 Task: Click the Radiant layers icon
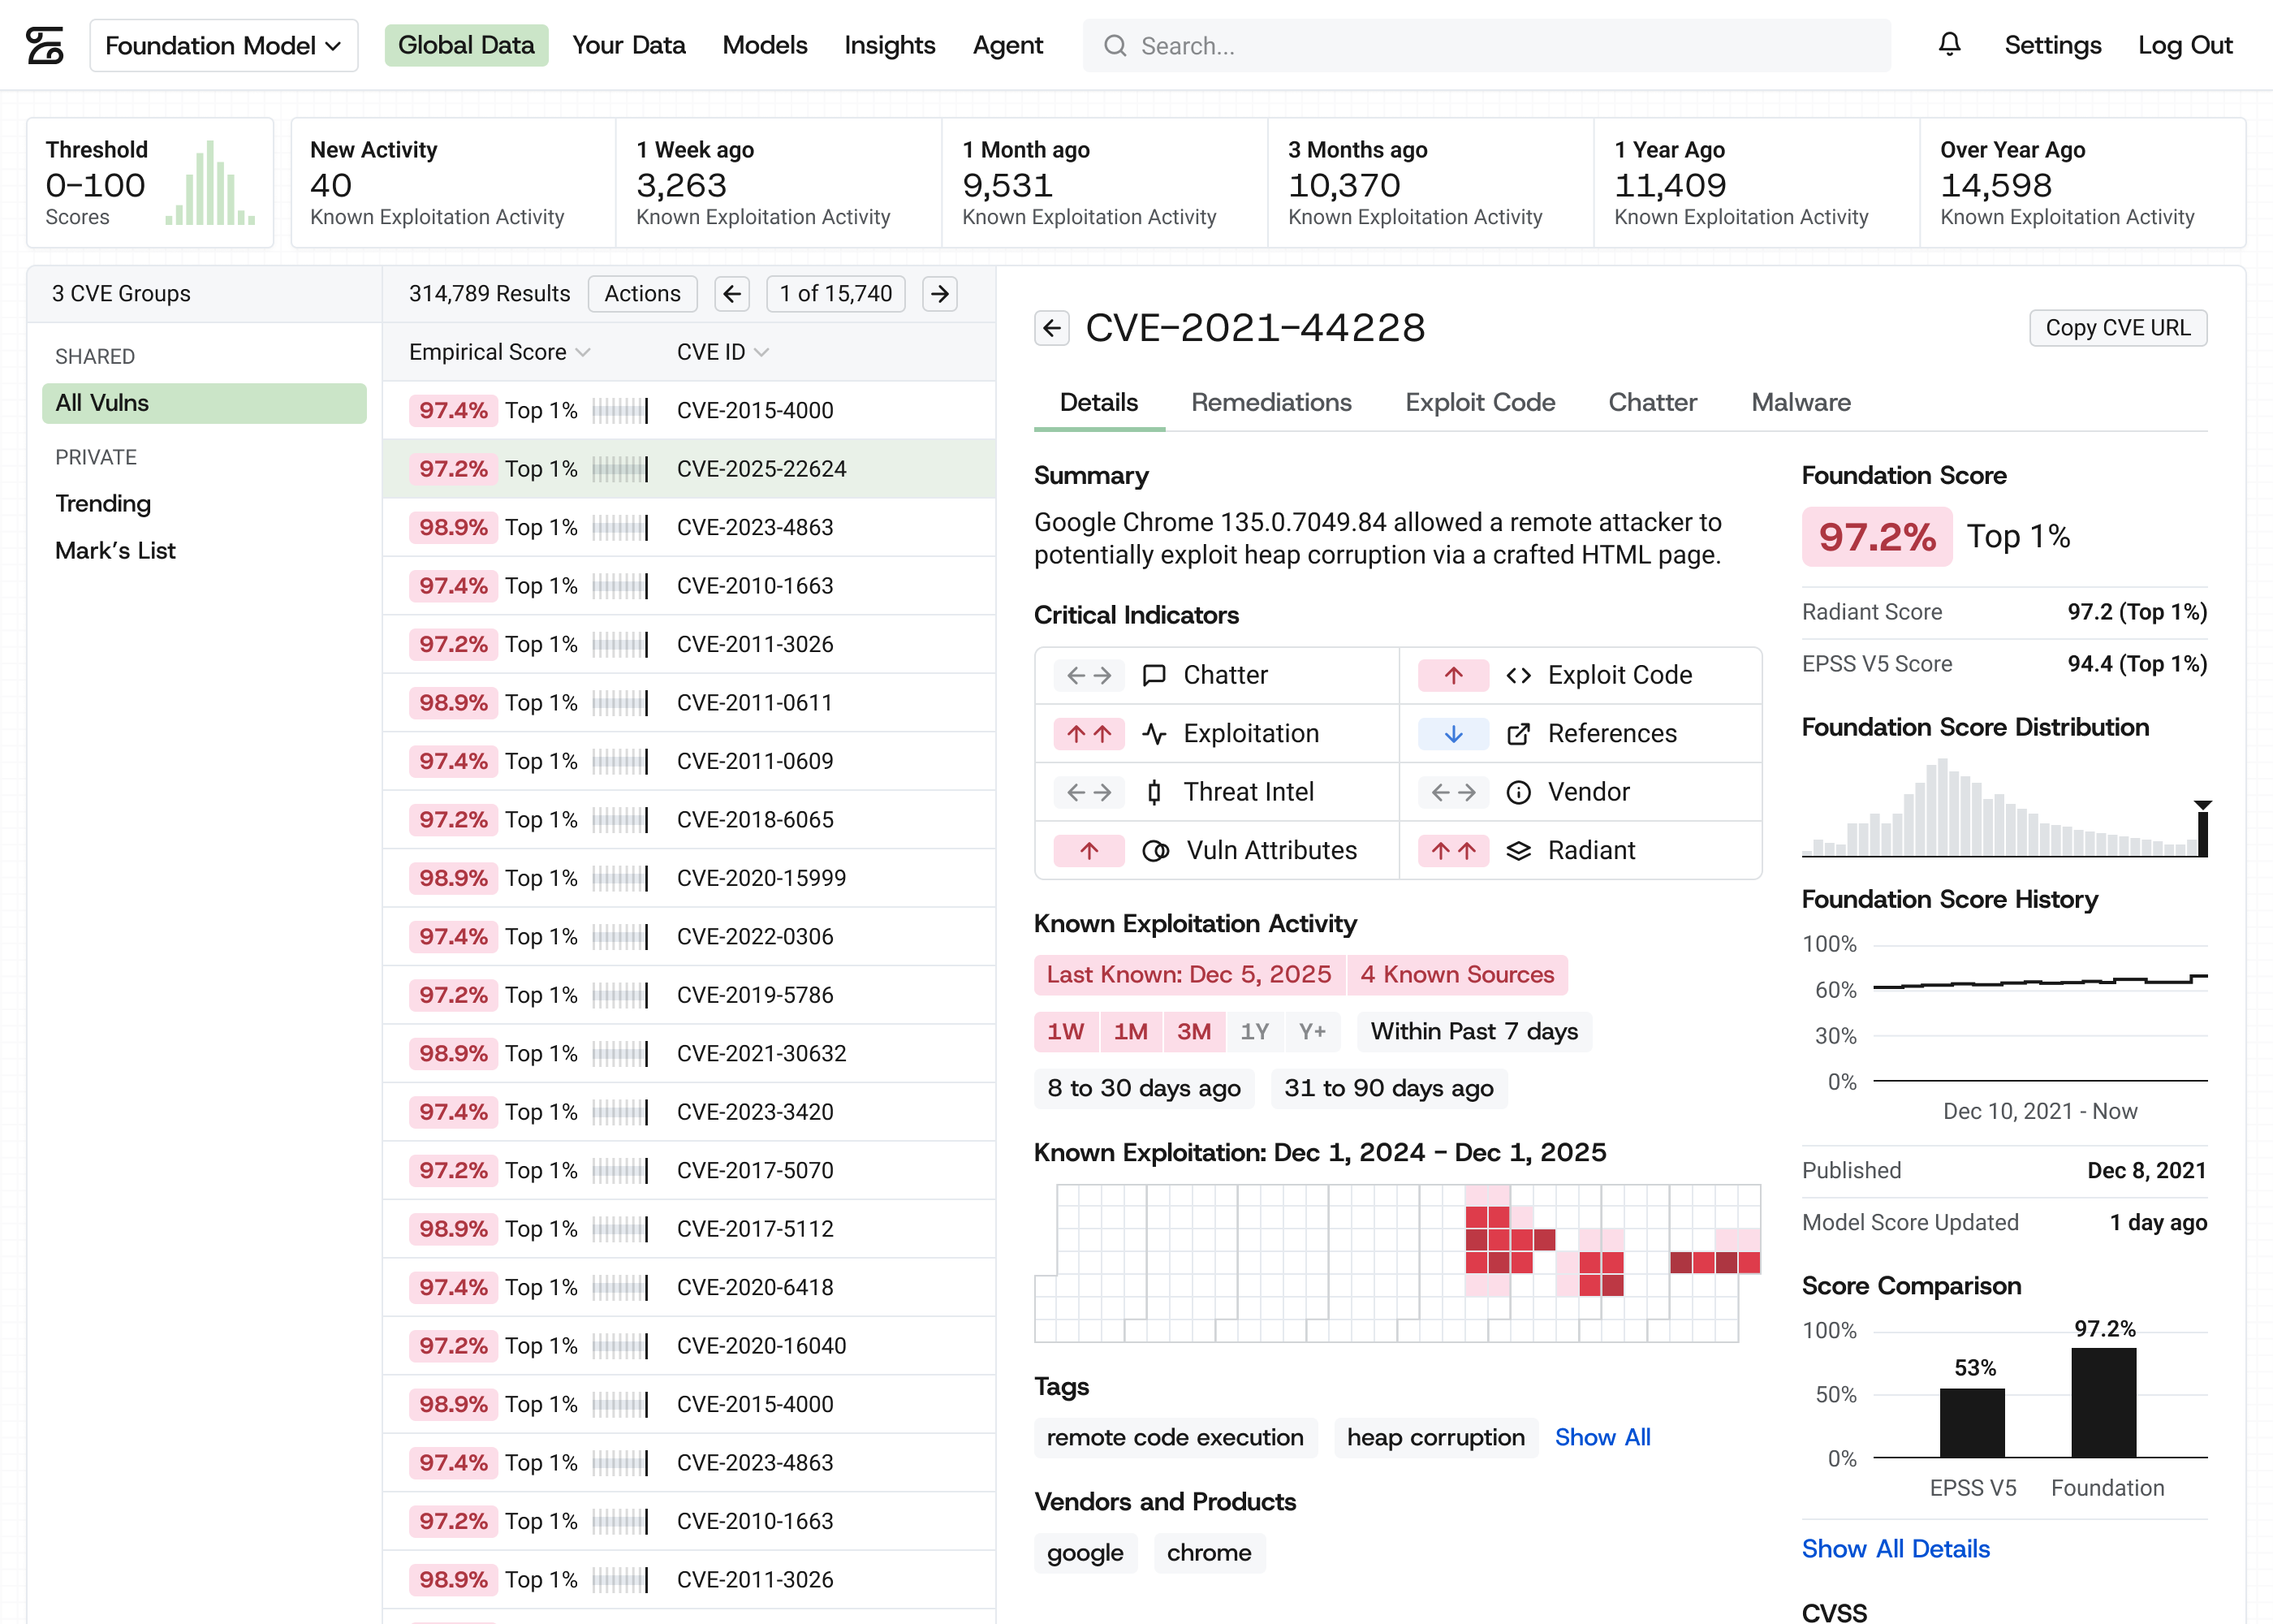pos(1518,850)
